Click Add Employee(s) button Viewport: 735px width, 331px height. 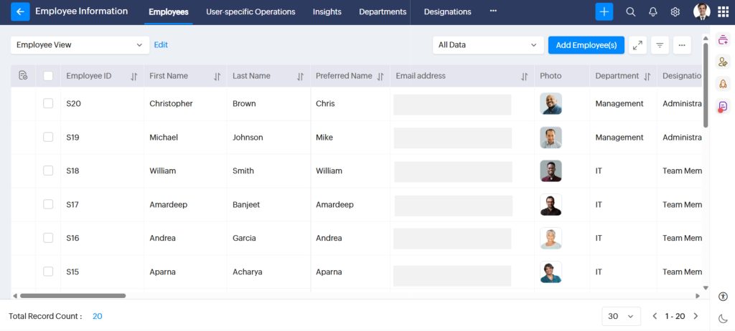(x=586, y=45)
